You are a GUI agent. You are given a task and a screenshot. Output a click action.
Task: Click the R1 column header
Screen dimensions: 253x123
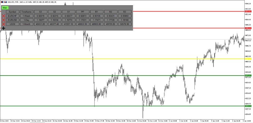pyautogui.click(x=97, y=12)
